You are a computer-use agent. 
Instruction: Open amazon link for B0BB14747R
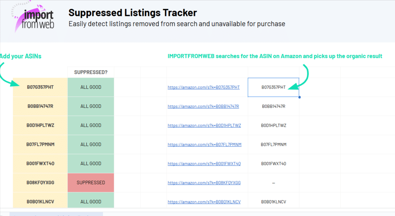[203, 106]
